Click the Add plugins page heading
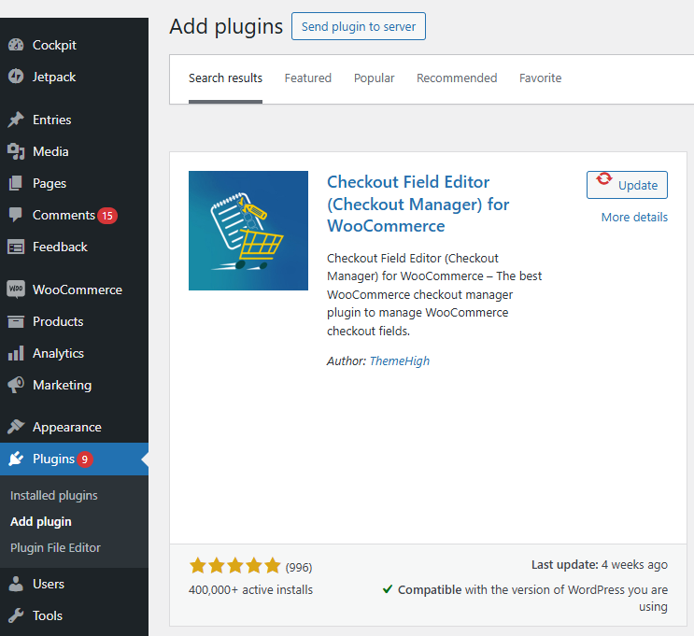Image resolution: width=694 pixels, height=636 pixels. 226,26
